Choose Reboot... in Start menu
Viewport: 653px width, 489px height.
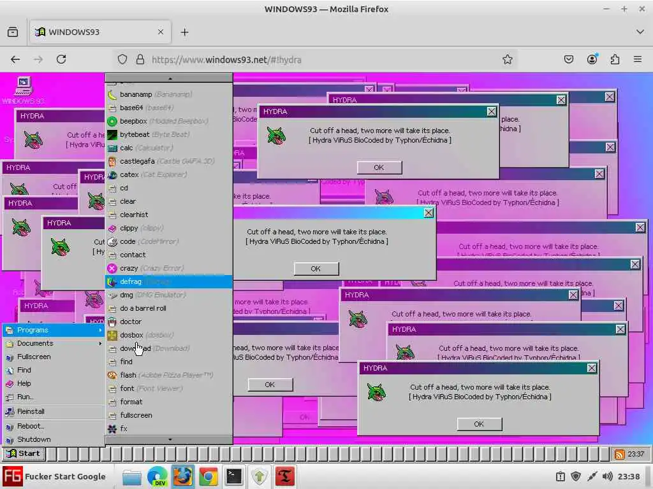(x=54, y=426)
